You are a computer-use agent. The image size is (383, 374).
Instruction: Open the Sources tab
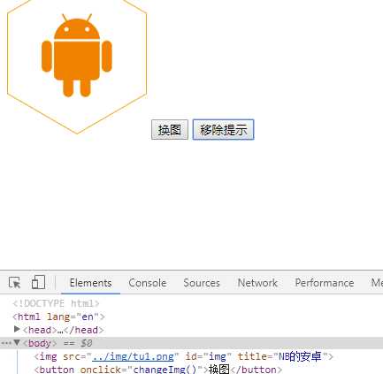pyautogui.click(x=202, y=283)
